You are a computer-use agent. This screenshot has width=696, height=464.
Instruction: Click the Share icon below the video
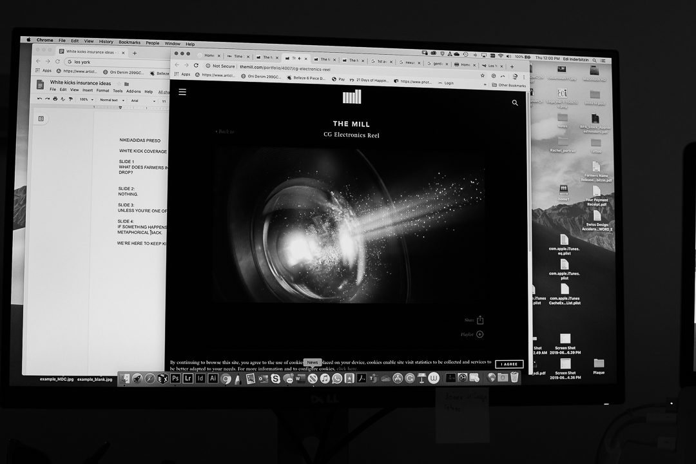pos(480,320)
